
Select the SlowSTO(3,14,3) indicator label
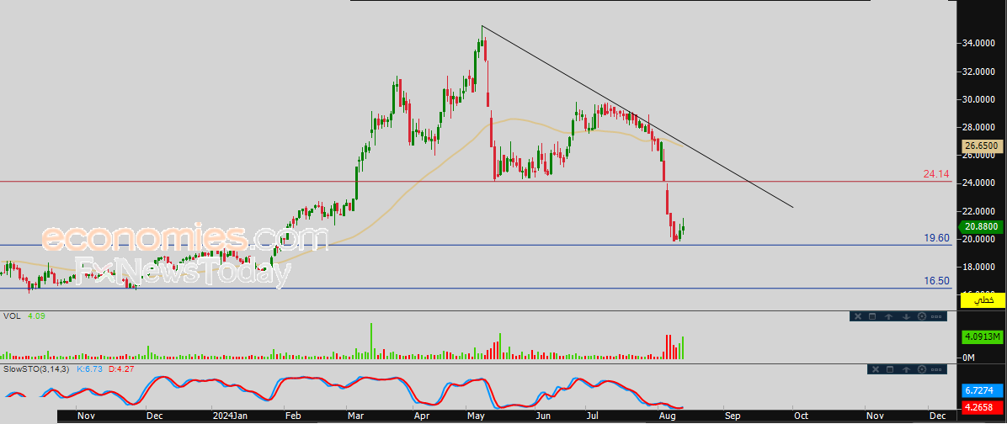[37, 369]
